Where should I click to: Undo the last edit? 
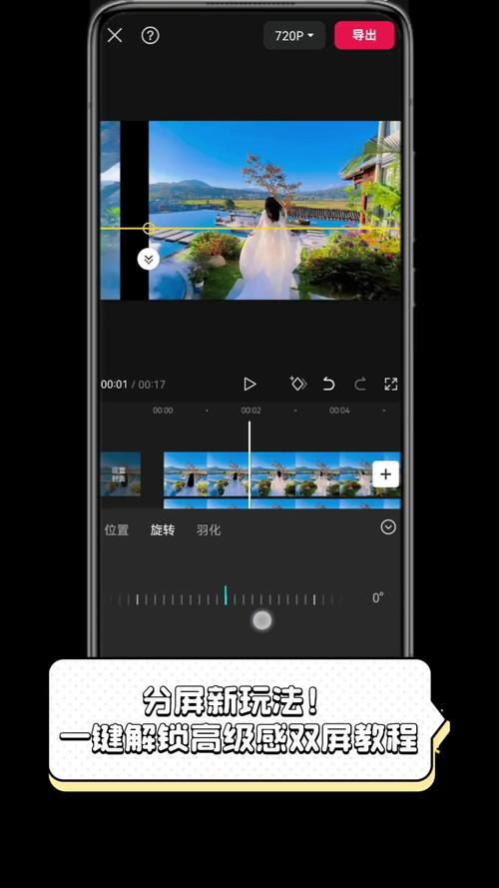(x=328, y=384)
